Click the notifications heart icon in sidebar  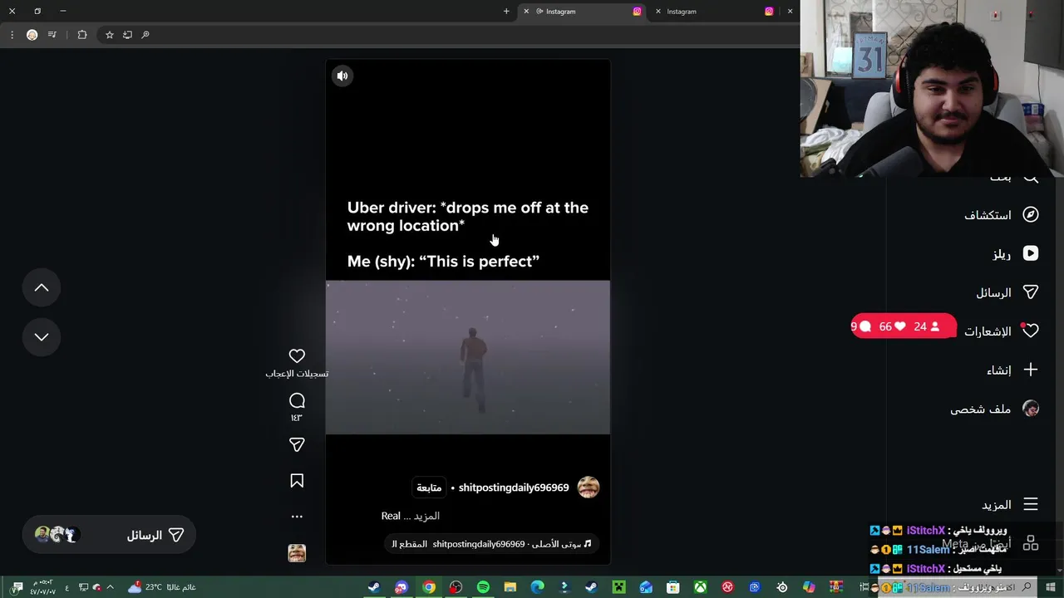pos(1031,331)
